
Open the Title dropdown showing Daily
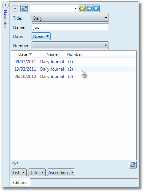(x=70, y=18)
